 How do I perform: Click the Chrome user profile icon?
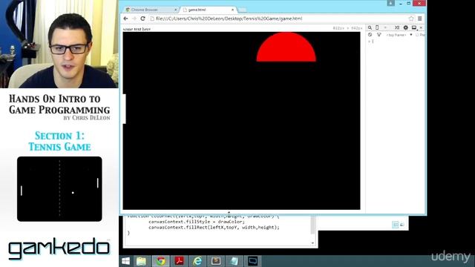(391, 3)
